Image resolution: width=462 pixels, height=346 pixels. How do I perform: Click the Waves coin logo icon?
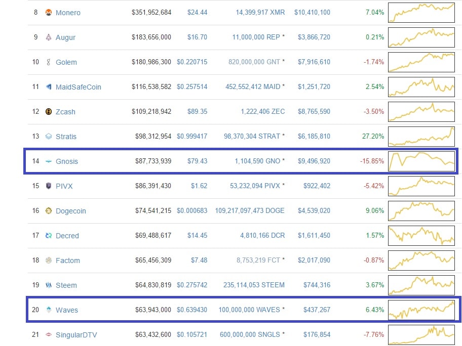click(49, 310)
